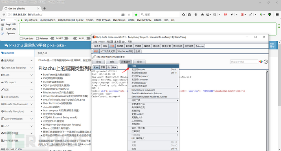Click the black-green shield extension icon
Image resolution: width=281 pixels, height=151 pixels.
point(270,15)
